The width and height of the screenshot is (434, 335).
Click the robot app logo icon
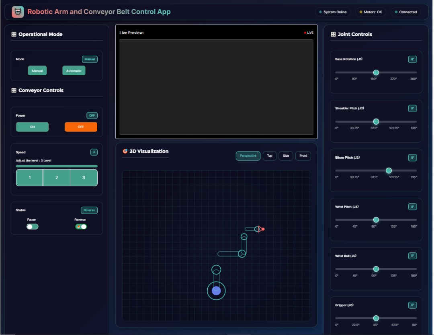pos(18,12)
